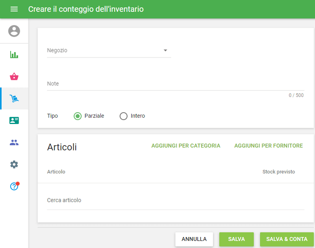This screenshot has height=248, width=315.
Task: Open the employees badge icon in the sidebar
Action: [14, 120]
